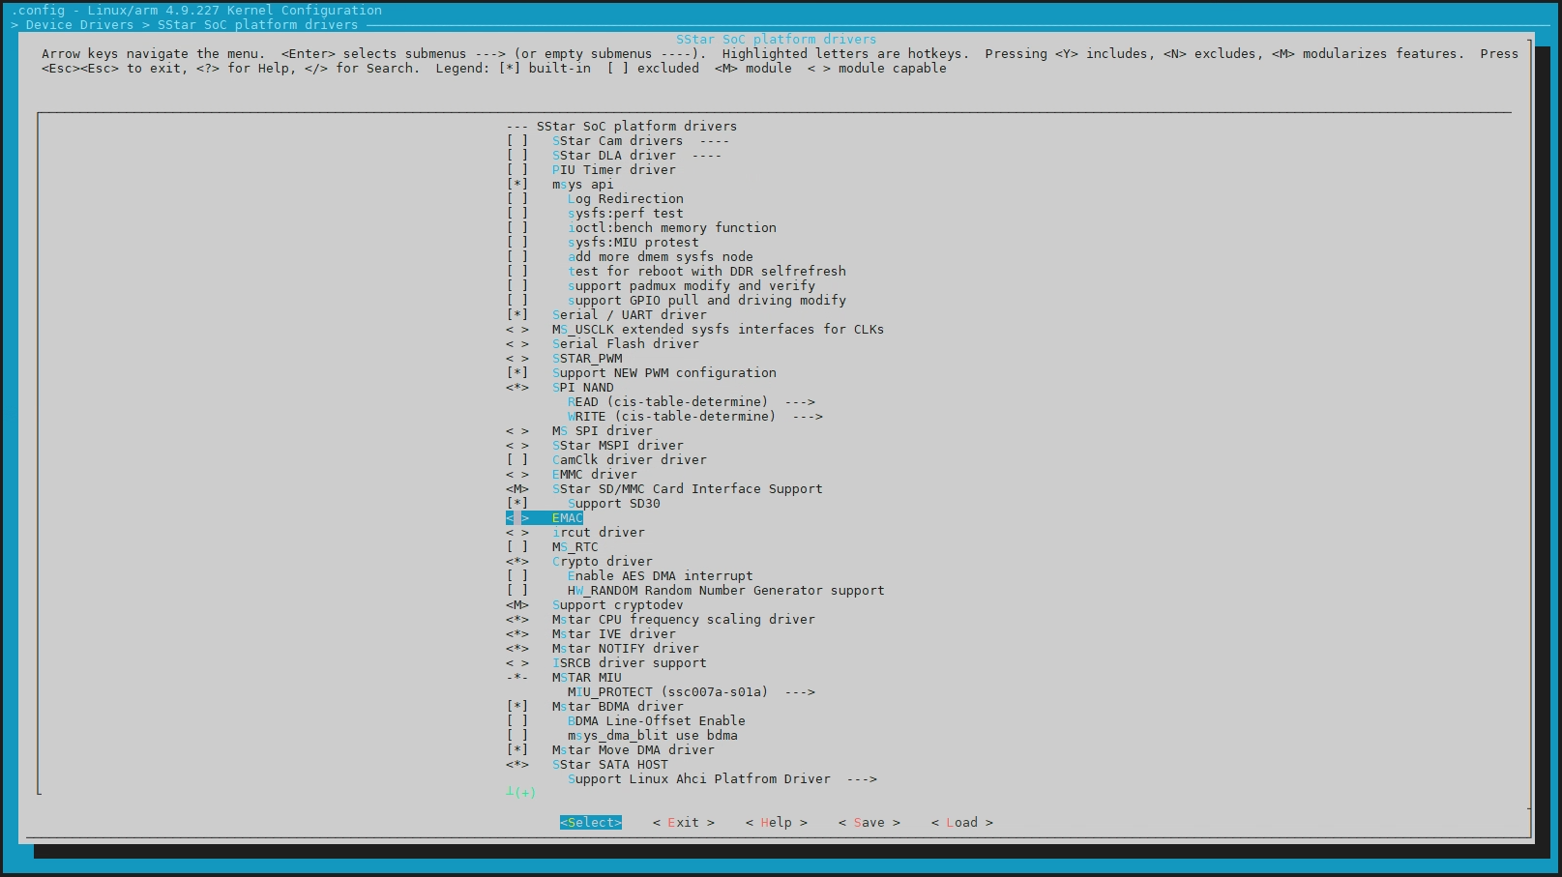Select the highlighted EMAC entry
This screenshot has height=877, width=1562.
point(545,518)
